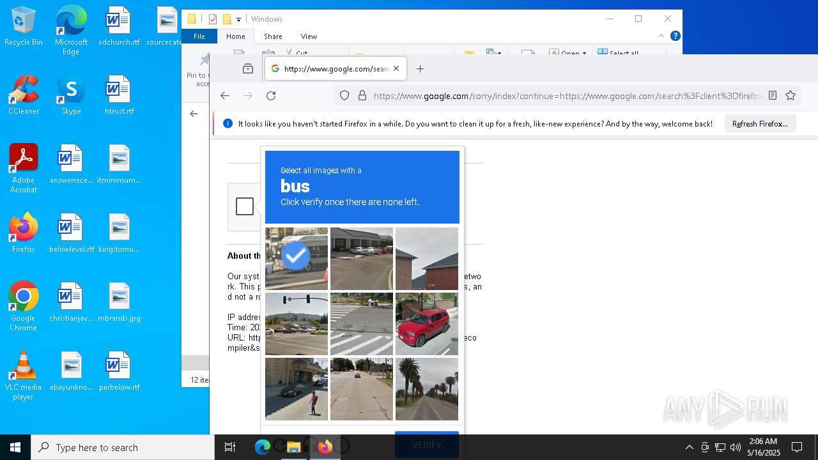Viewport: 818px width, 460px height.
Task: Launch Google Chrome desktop shortcut
Action: click(x=24, y=307)
